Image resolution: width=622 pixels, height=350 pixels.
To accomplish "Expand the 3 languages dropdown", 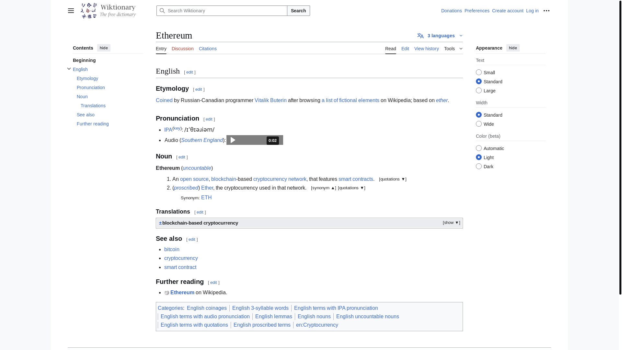I will click(440, 36).
